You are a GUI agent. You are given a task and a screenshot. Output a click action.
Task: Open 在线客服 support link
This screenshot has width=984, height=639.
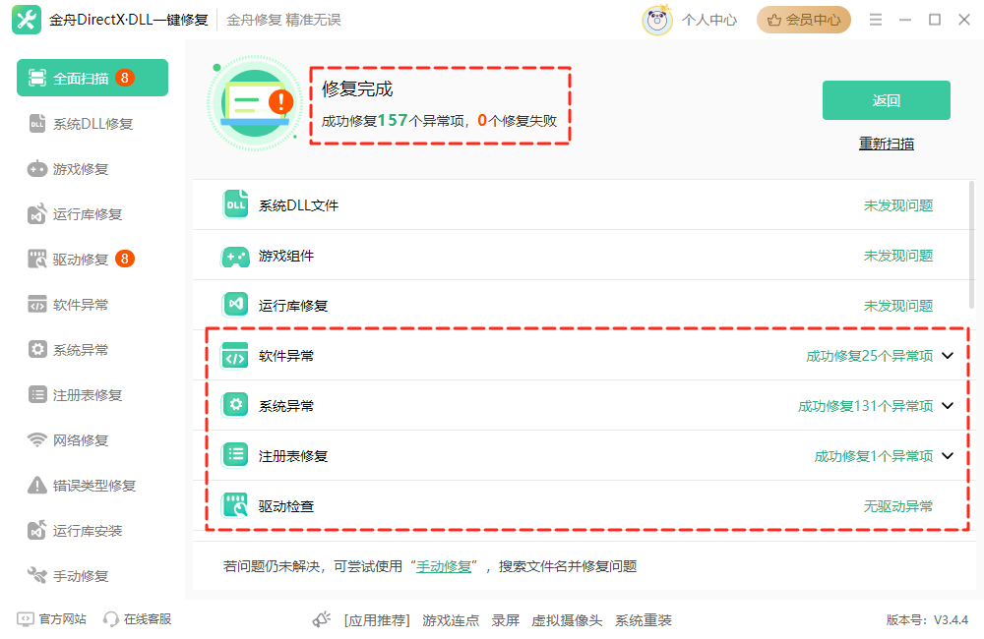[x=148, y=619]
